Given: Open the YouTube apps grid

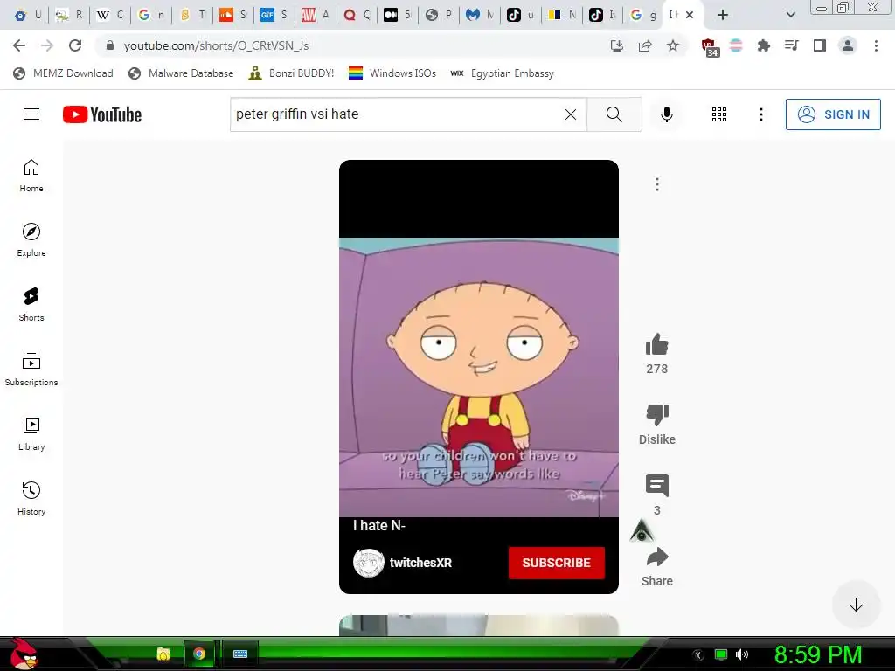Looking at the screenshot, I should (719, 114).
